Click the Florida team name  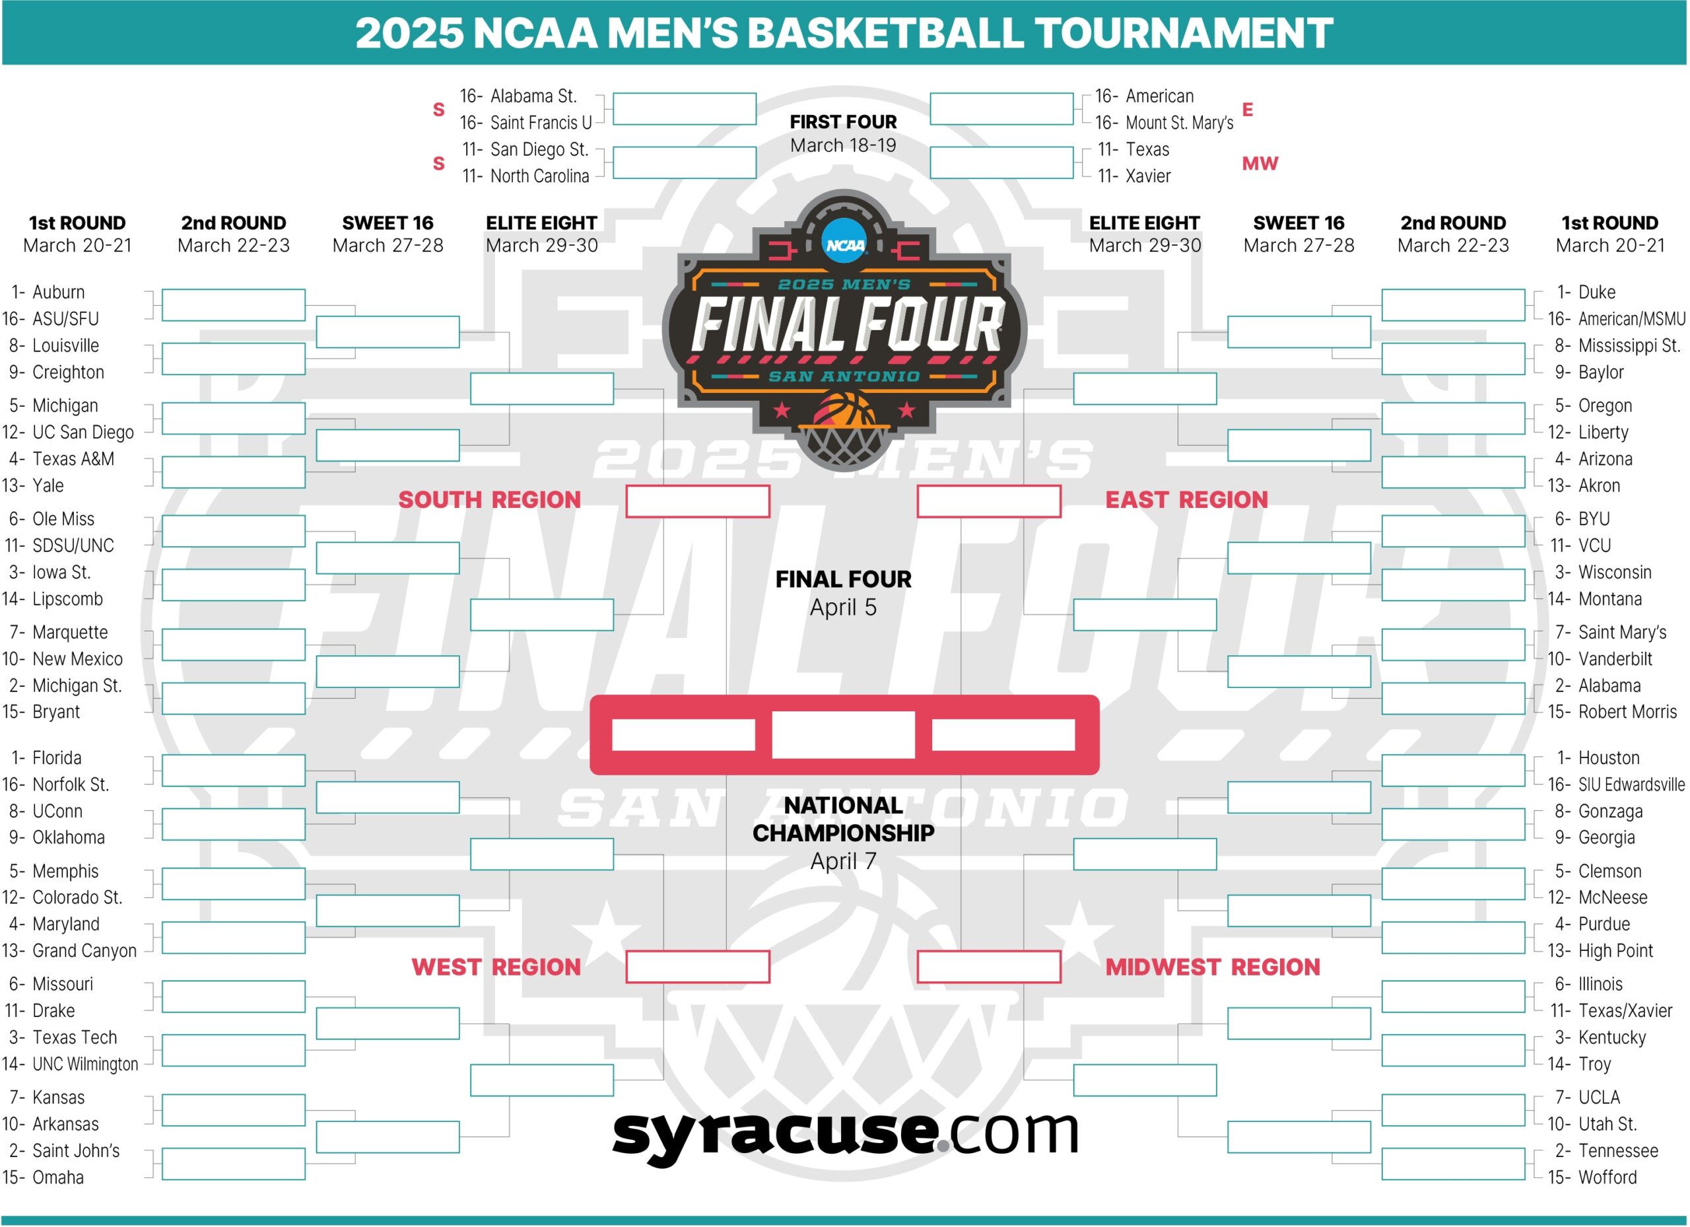[x=57, y=758]
